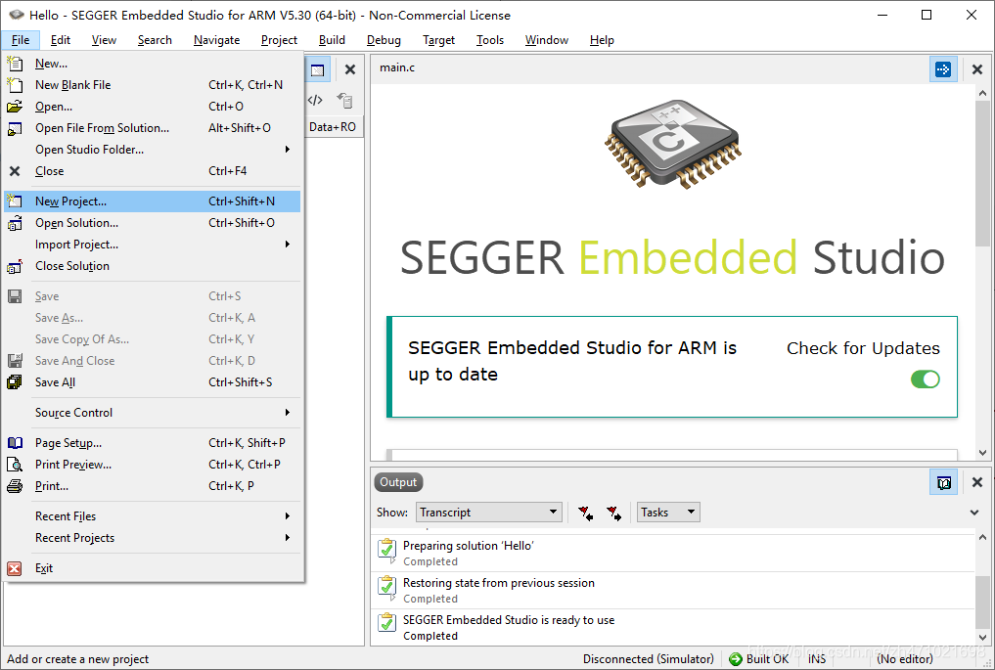This screenshot has width=995, height=670.
Task: Click the Open File From Solution icon
Action: pos(15,128)
